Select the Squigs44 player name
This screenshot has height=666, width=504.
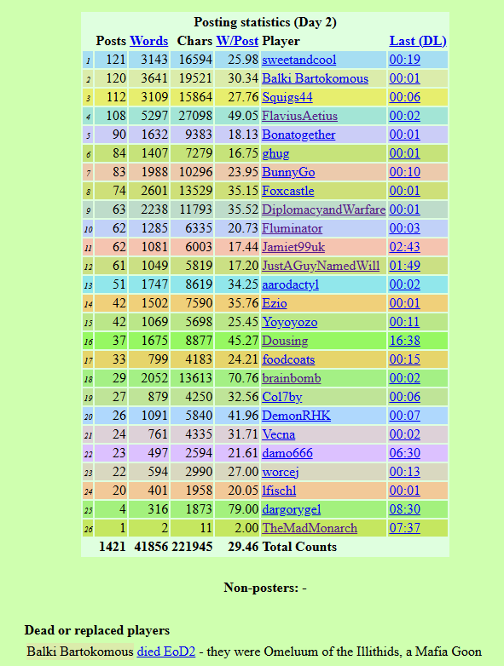coord(287,97)
